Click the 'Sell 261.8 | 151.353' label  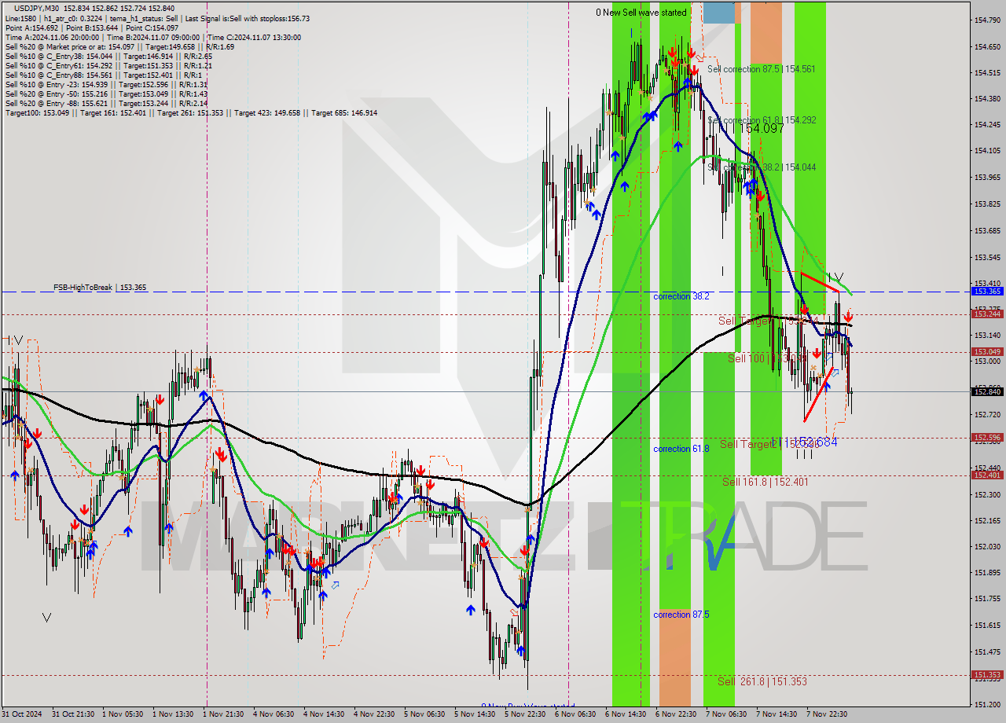click(x=762, y=681)
